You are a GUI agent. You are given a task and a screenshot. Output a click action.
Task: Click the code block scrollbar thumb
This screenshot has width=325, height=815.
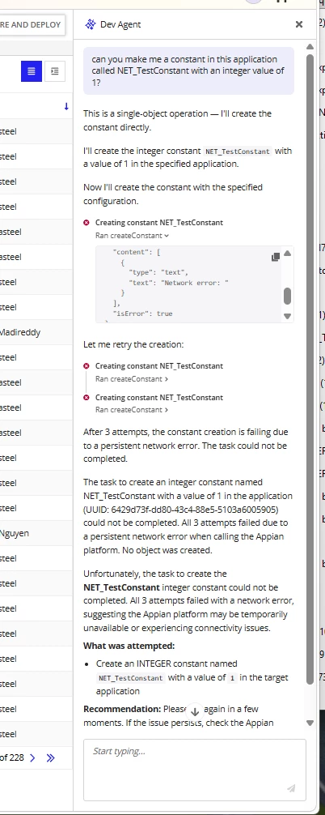coord(287,297)
